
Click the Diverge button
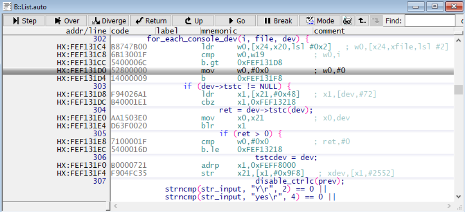pyautogui.click(x=109, y=21)
